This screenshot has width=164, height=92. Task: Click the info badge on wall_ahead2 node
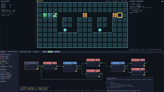[x=120, y=63]
